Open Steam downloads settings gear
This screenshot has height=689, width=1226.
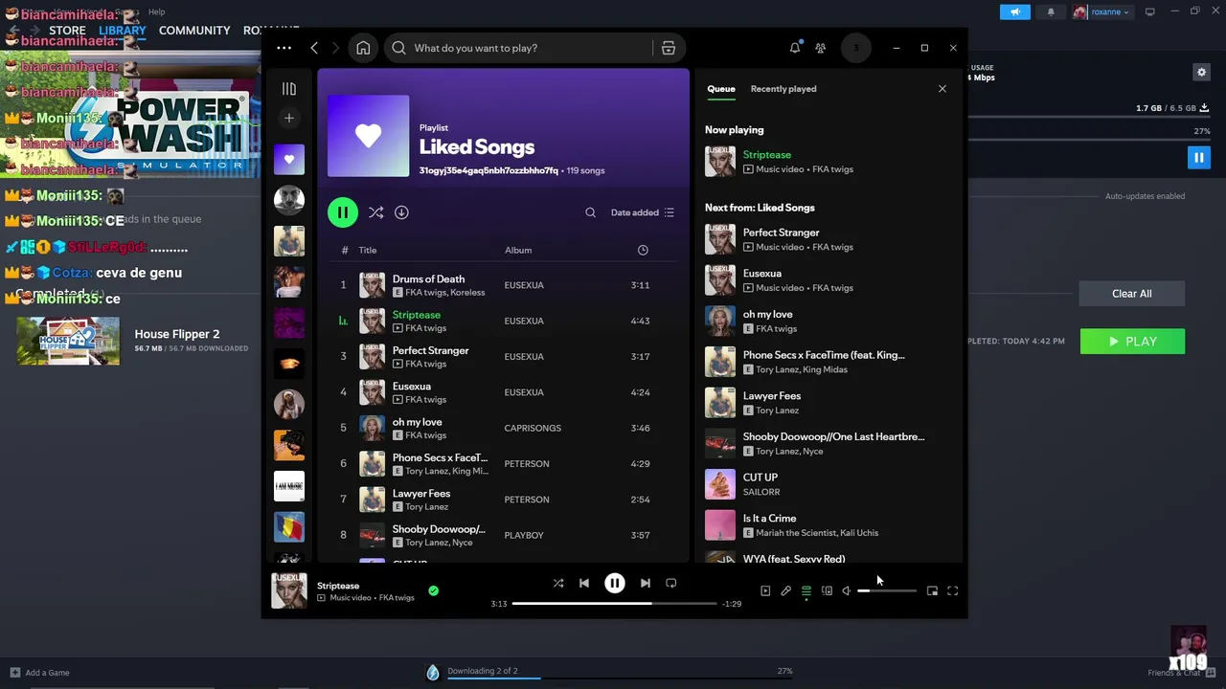(1201, 72)
